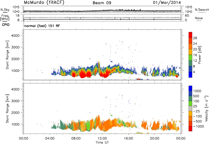Select the N.Search legend label

[x=202, y=10]
